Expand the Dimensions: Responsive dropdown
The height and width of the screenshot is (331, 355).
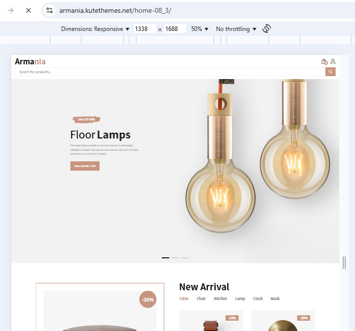coord(95,29)
